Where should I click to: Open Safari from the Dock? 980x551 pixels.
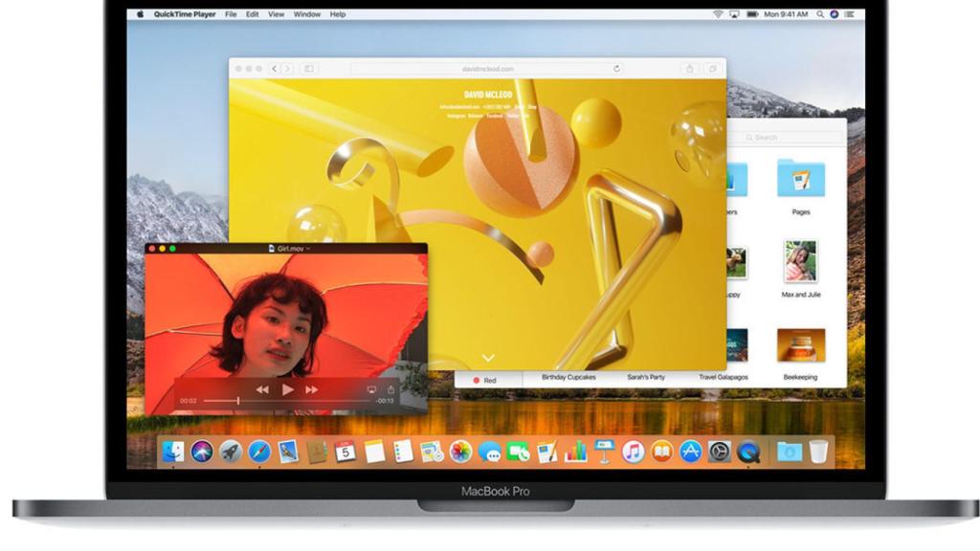[257, 450]
